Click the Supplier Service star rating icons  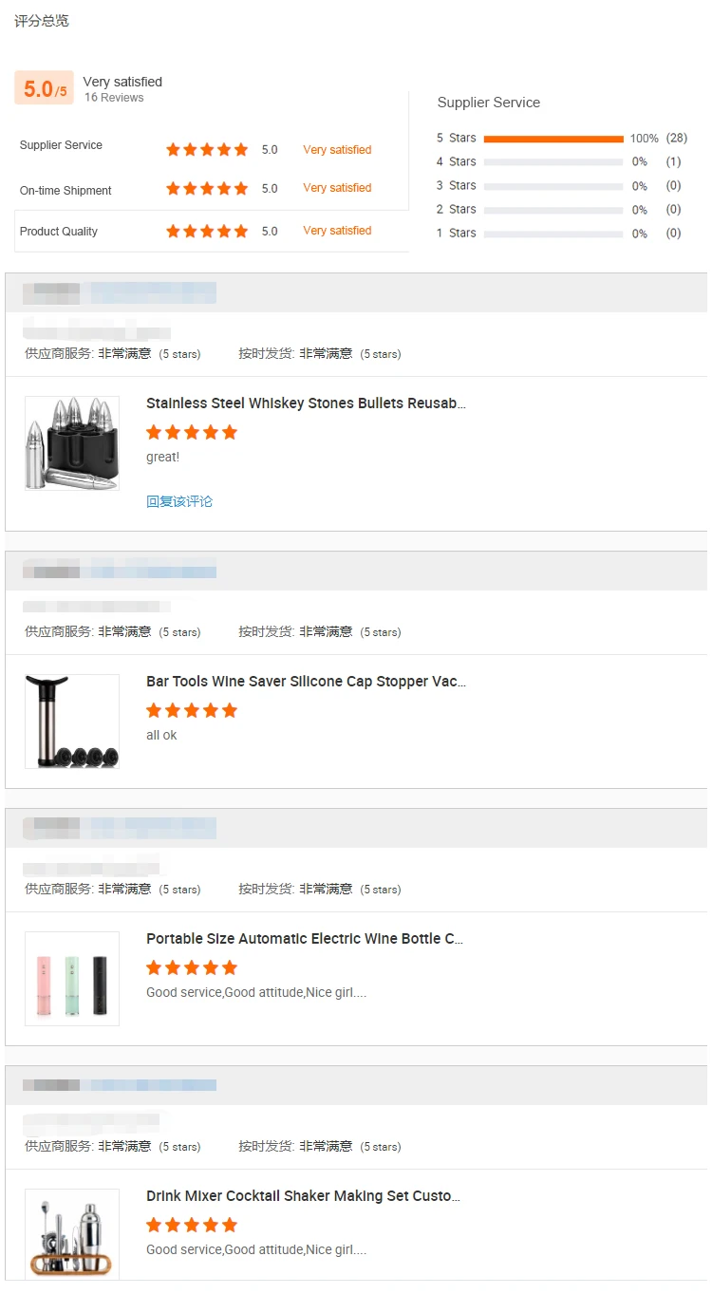coord(207,150)
